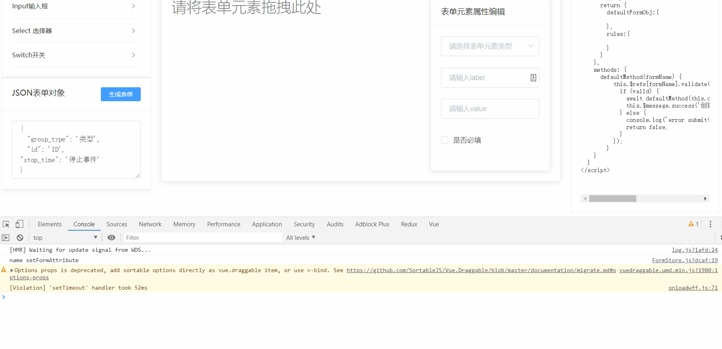Open the 请选择表单元素类型 dropdown
The height and width of the screenshot is (349, 722).
[490, 46]
